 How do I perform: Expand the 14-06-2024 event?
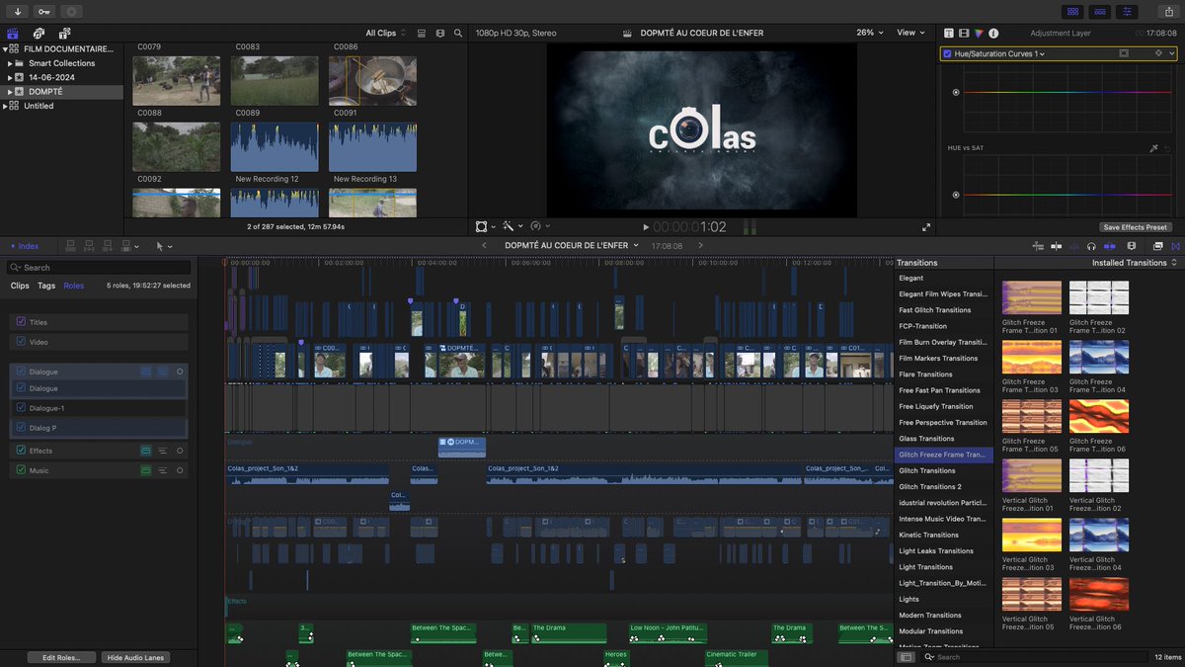click(x=9, y=77)
